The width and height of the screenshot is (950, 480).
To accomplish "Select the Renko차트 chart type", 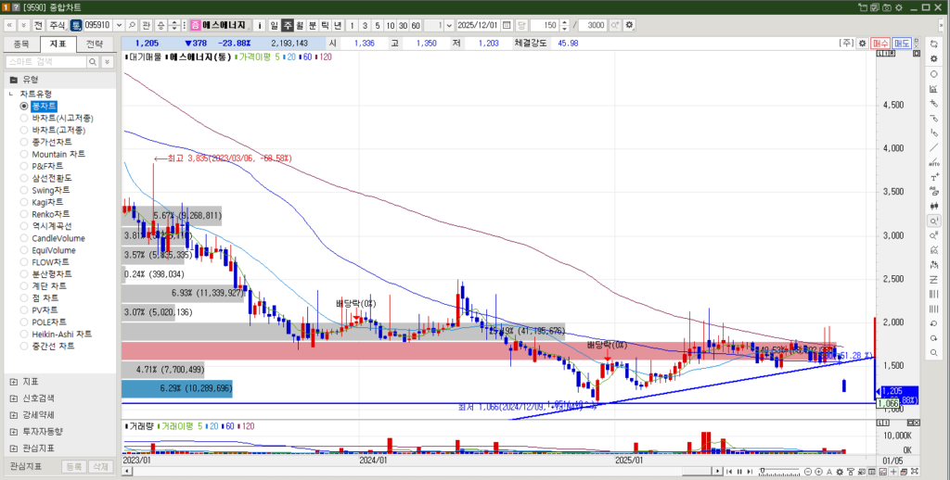I will (x=25, y=214).
